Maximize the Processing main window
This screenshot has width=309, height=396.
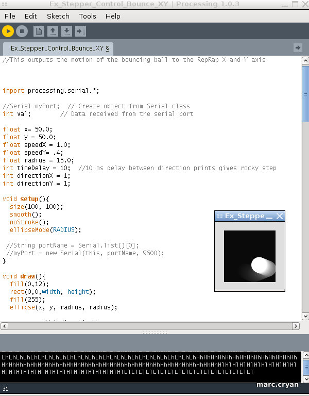click(295, 4)
